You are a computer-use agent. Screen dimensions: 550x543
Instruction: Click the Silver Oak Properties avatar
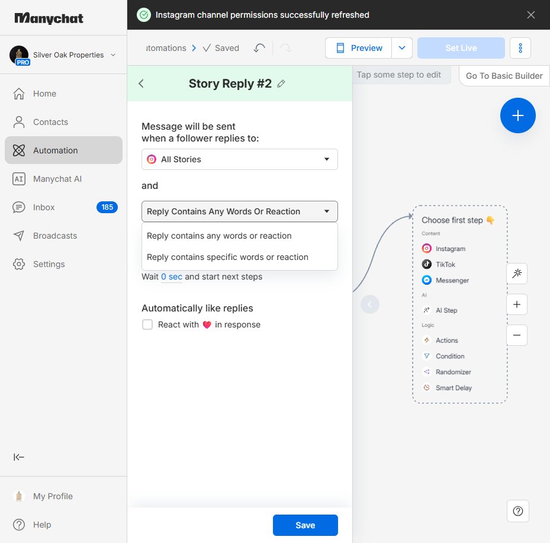[x=19, y=55]
